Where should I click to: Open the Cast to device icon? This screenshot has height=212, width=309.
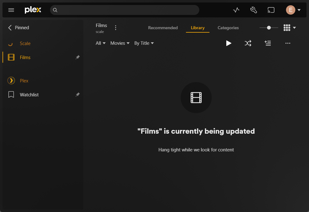point(271,10)
